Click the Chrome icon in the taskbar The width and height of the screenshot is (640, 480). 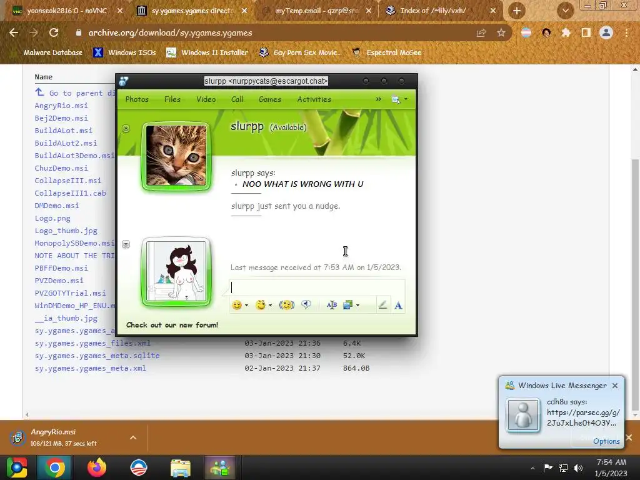pos(55,467)
